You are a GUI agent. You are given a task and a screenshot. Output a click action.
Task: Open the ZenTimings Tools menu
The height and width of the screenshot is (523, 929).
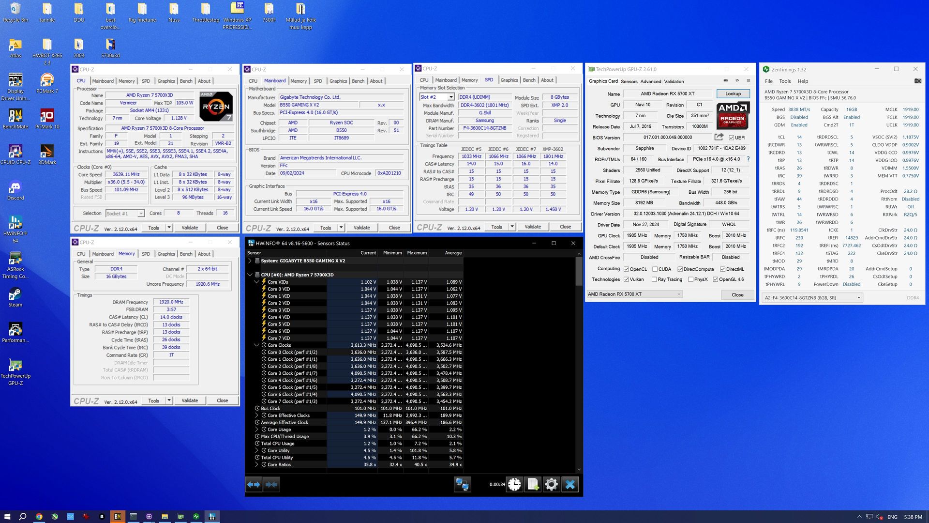coord(785,81)
